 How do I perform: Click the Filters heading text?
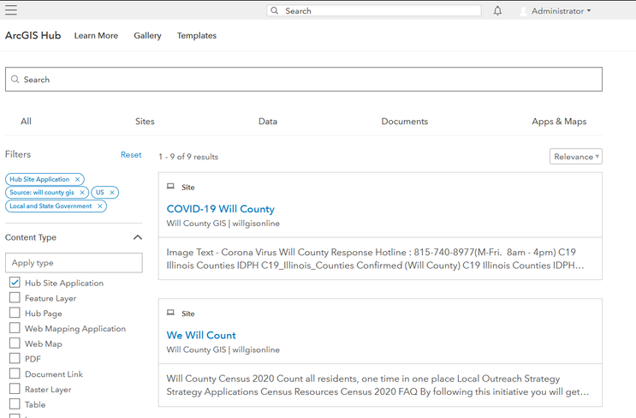(18, 154)
